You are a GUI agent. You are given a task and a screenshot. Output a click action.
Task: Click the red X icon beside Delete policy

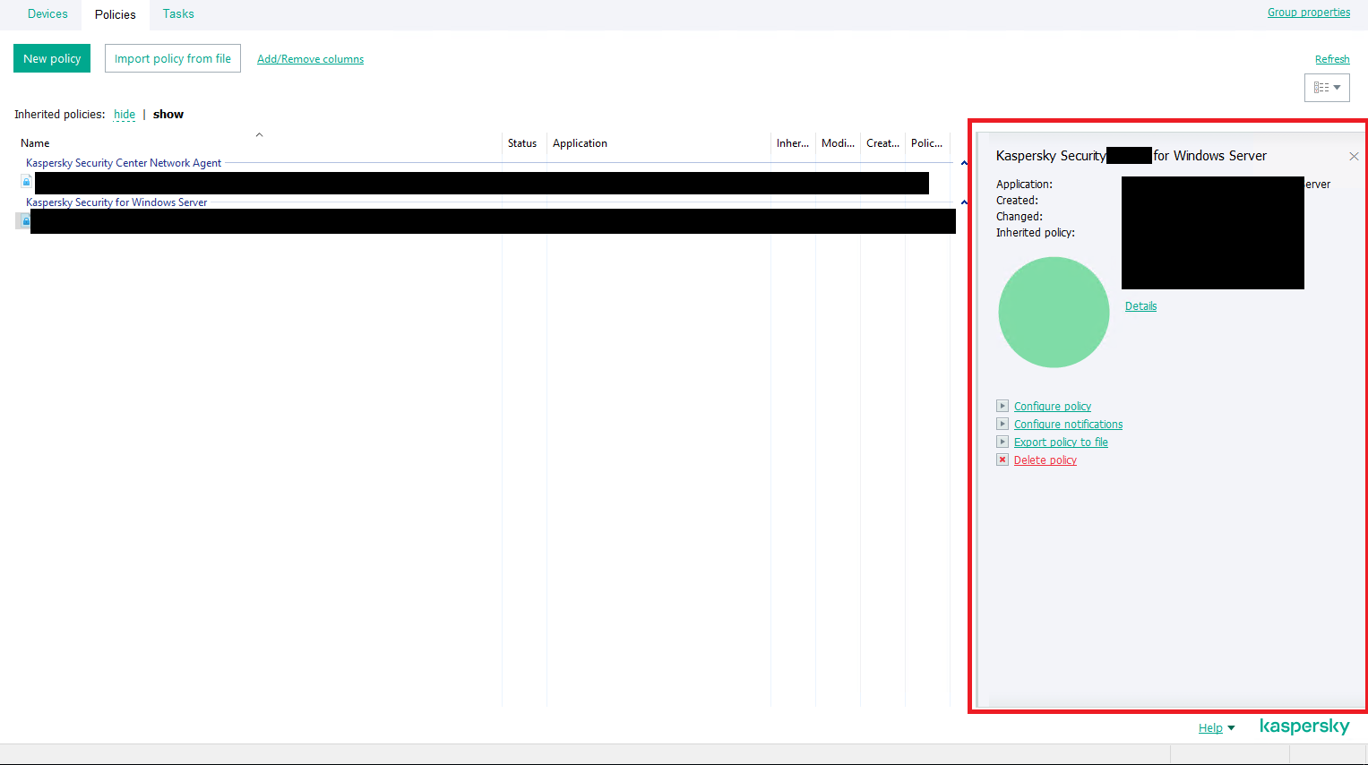[x=1002, y=460]
